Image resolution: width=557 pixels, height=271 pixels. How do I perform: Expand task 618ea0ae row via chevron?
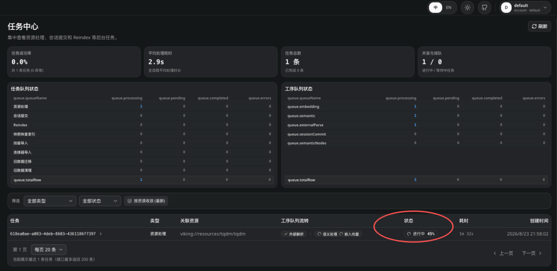101,234
